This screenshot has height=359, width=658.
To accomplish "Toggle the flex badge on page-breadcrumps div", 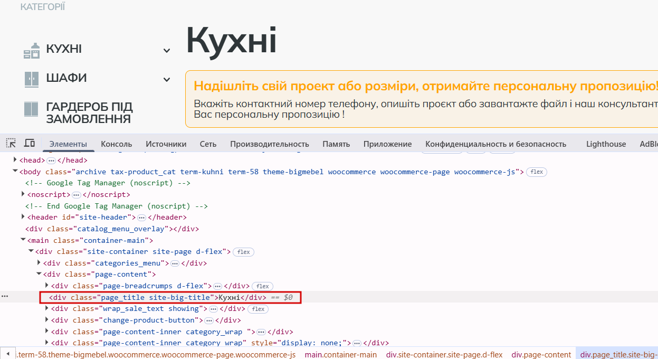I will coord(262,286).
